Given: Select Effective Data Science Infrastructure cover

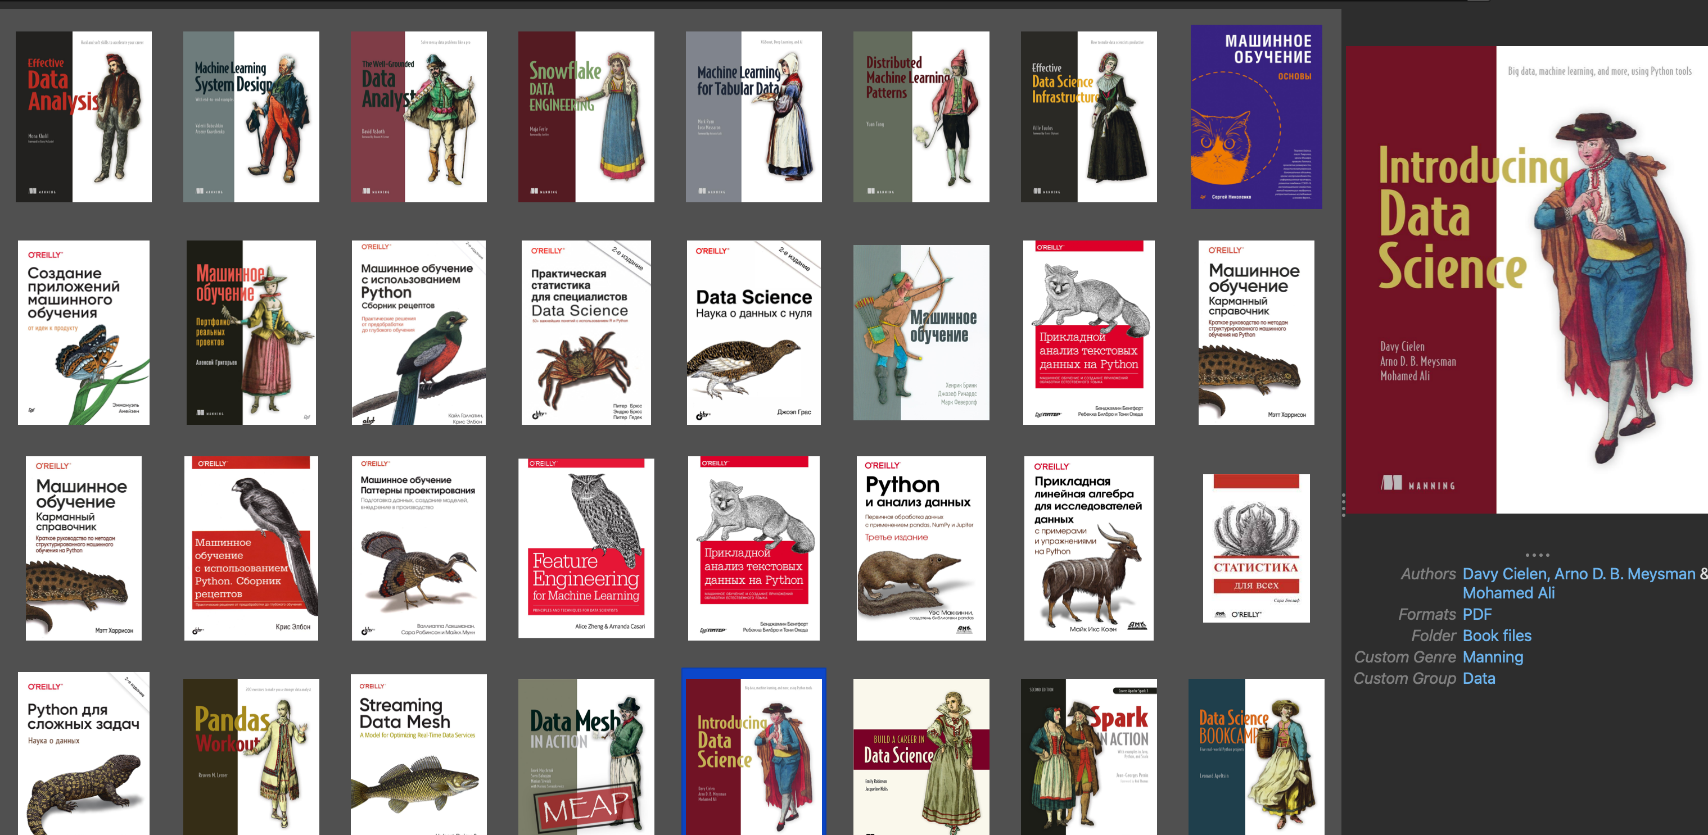Looking at the screenshot, I should pos(1088,117).
